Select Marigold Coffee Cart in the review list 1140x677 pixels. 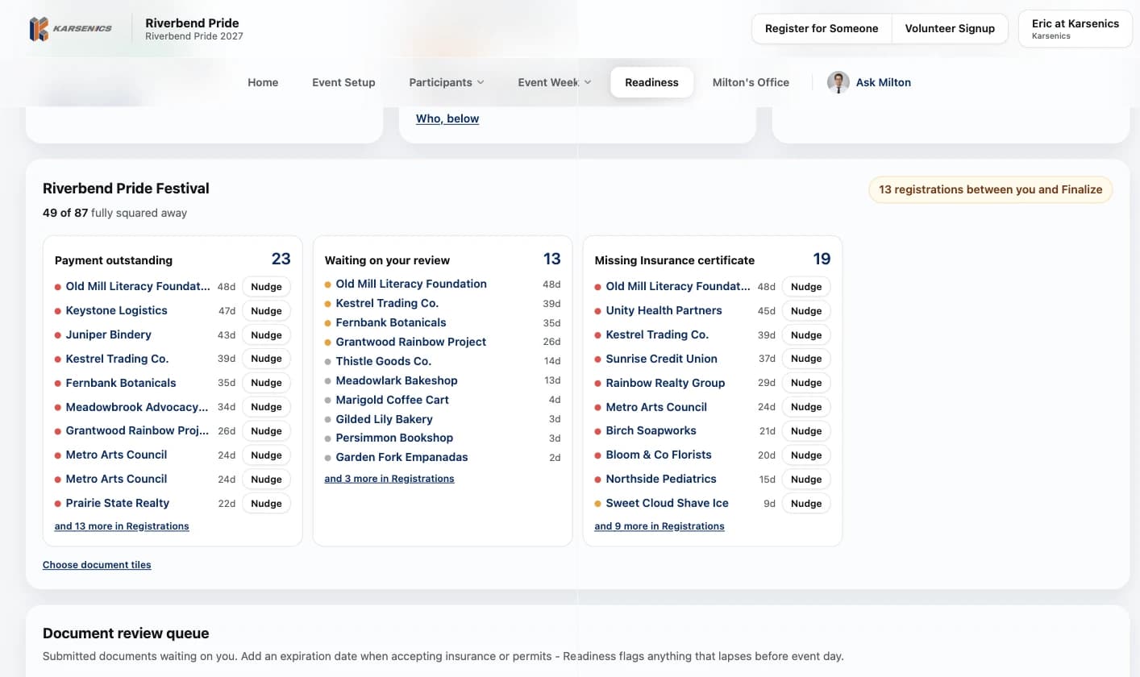coord(393,400)
